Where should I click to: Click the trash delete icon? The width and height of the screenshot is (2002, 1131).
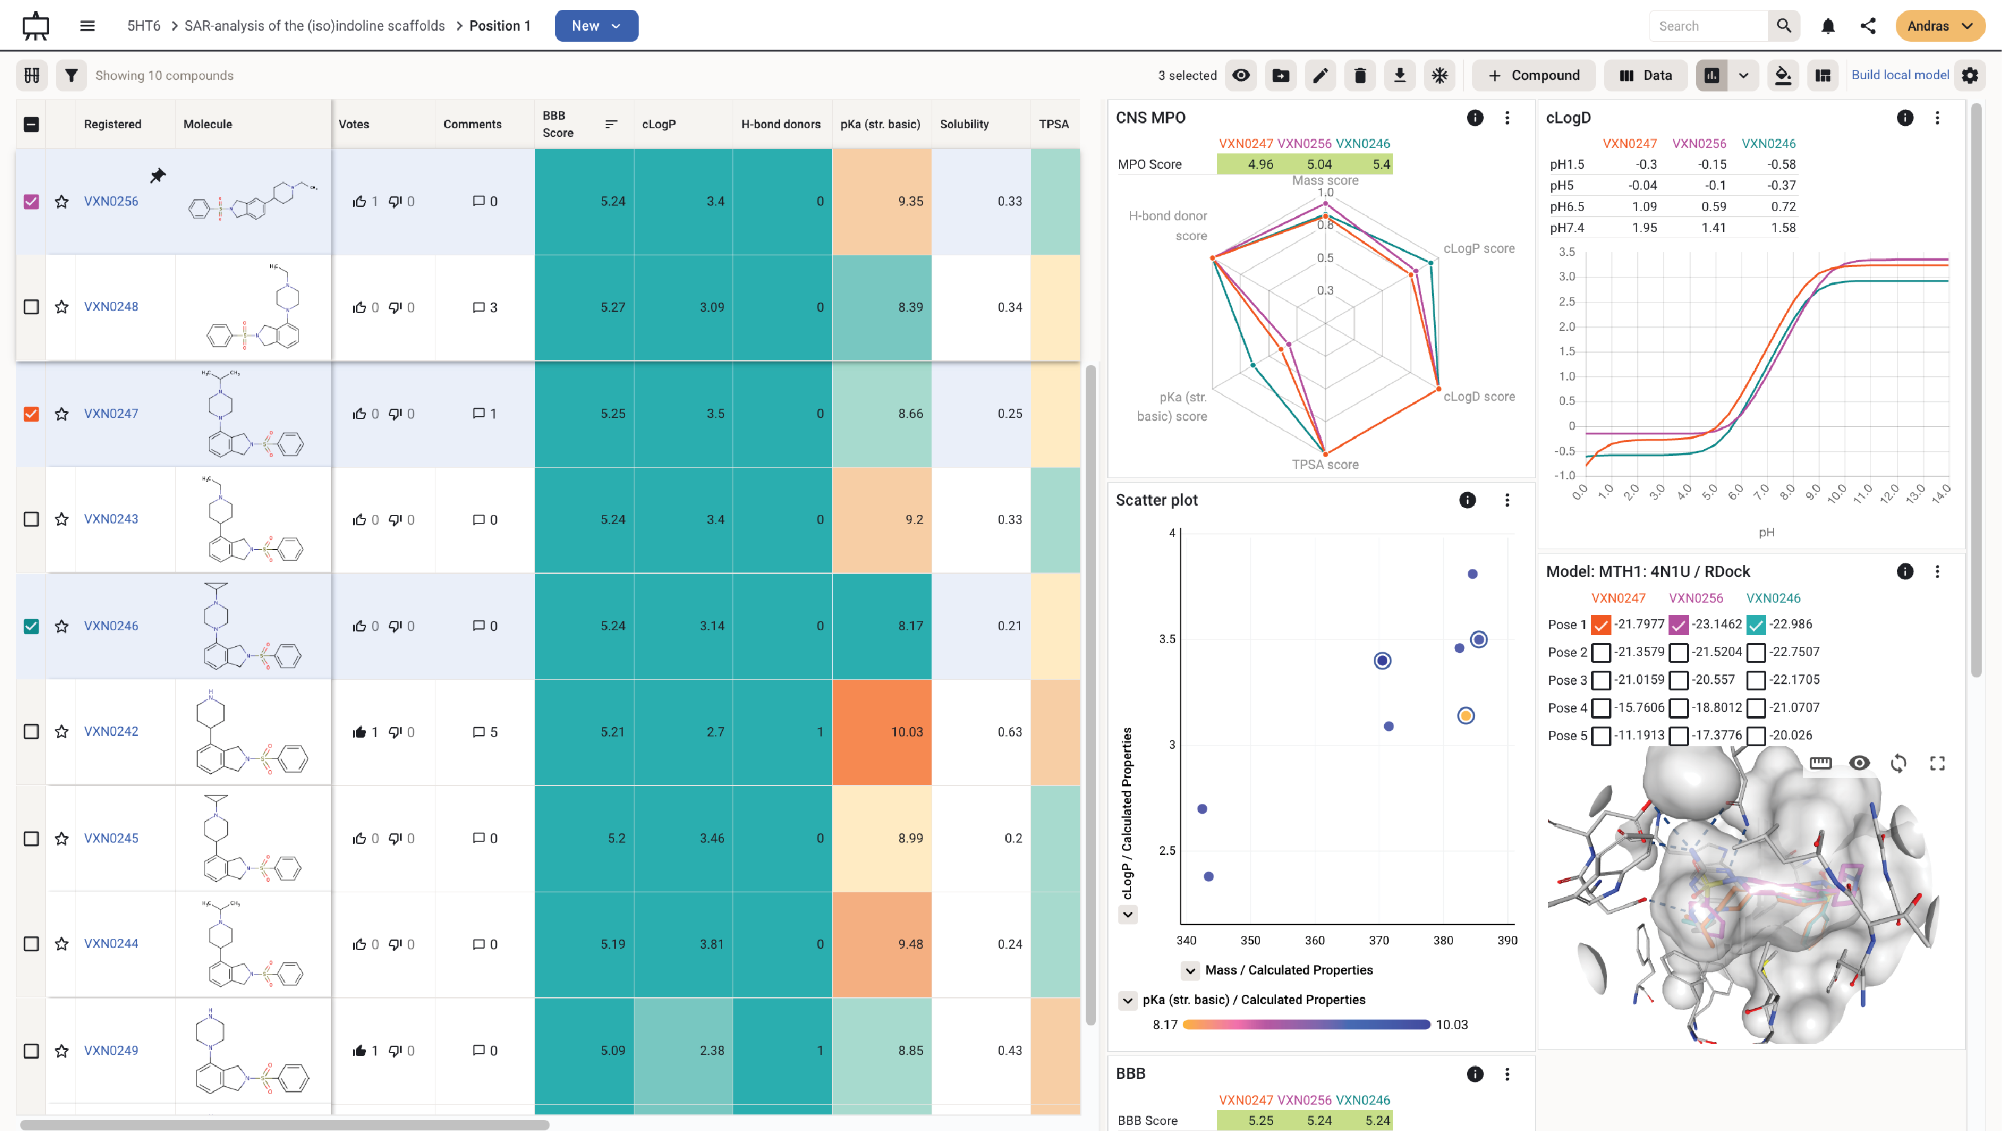pos(1360,75)
